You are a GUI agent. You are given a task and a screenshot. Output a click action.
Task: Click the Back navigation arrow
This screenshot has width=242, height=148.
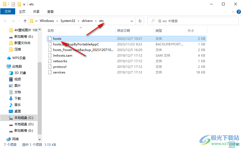5,21
